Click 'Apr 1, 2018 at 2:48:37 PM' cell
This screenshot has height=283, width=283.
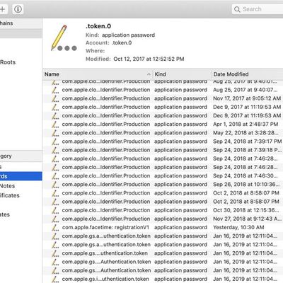[x=246, y=125]
